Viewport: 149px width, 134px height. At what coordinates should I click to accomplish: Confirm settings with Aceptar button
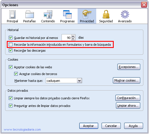(89, 126)
